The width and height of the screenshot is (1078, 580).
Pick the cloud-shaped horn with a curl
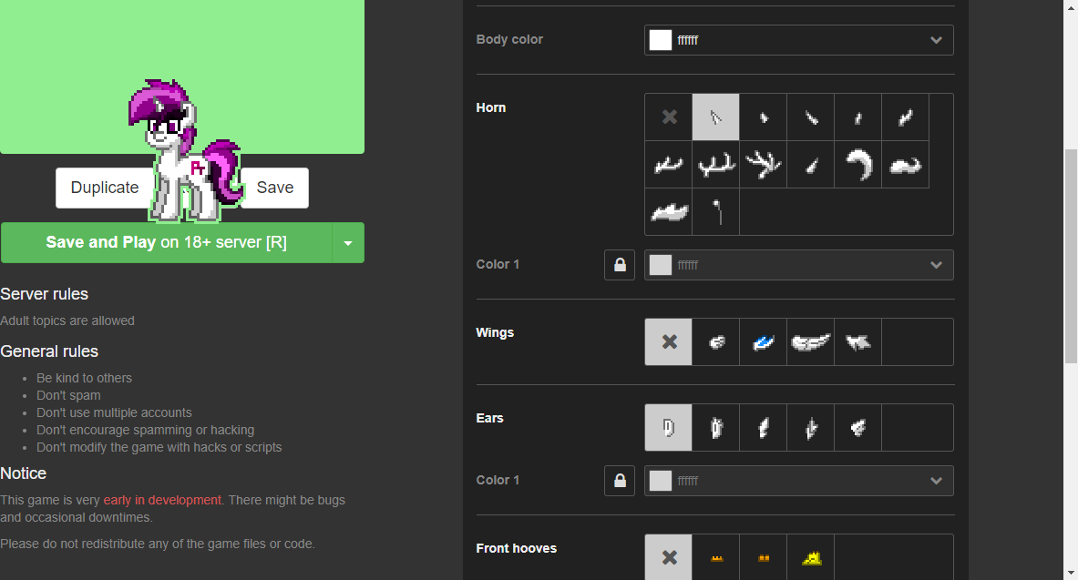pyautogui.click(x=906, y=164)
